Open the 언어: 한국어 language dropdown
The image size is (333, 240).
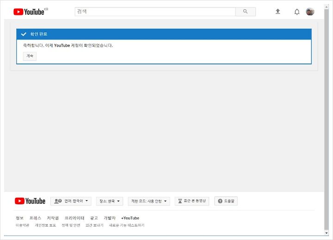click(x=71, y=201)
